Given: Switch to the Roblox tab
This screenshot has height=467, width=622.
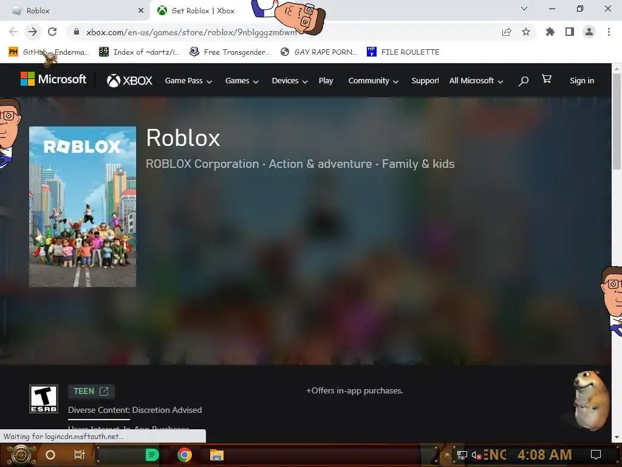Looking at the screenshot, I should pyautogui.click(x=75, y=11).
